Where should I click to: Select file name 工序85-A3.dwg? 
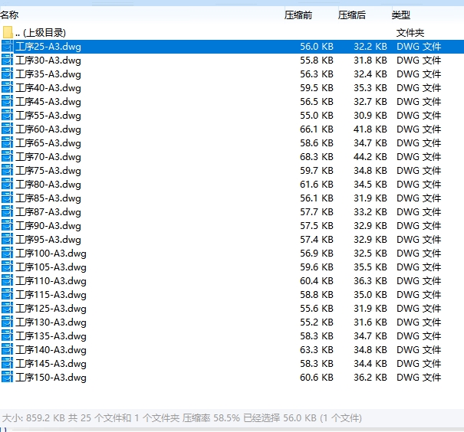48,198
